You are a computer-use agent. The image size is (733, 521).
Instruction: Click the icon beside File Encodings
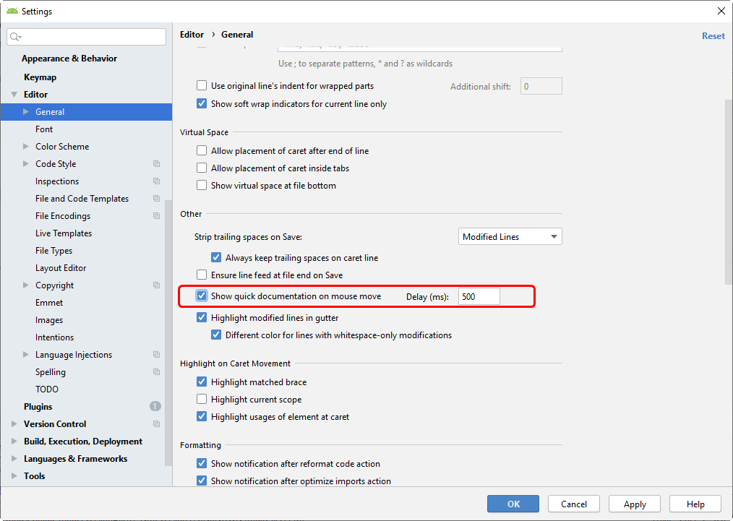(x=156, y=215)
